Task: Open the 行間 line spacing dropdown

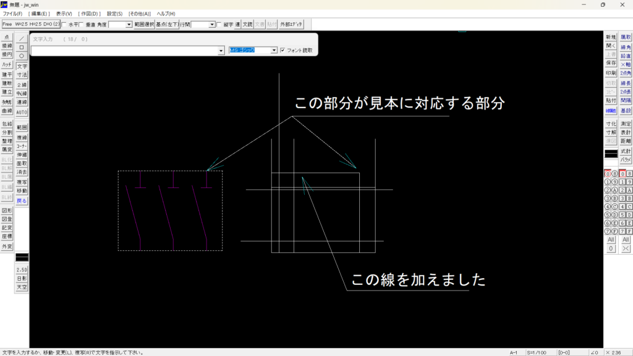Action: [212, 25]
